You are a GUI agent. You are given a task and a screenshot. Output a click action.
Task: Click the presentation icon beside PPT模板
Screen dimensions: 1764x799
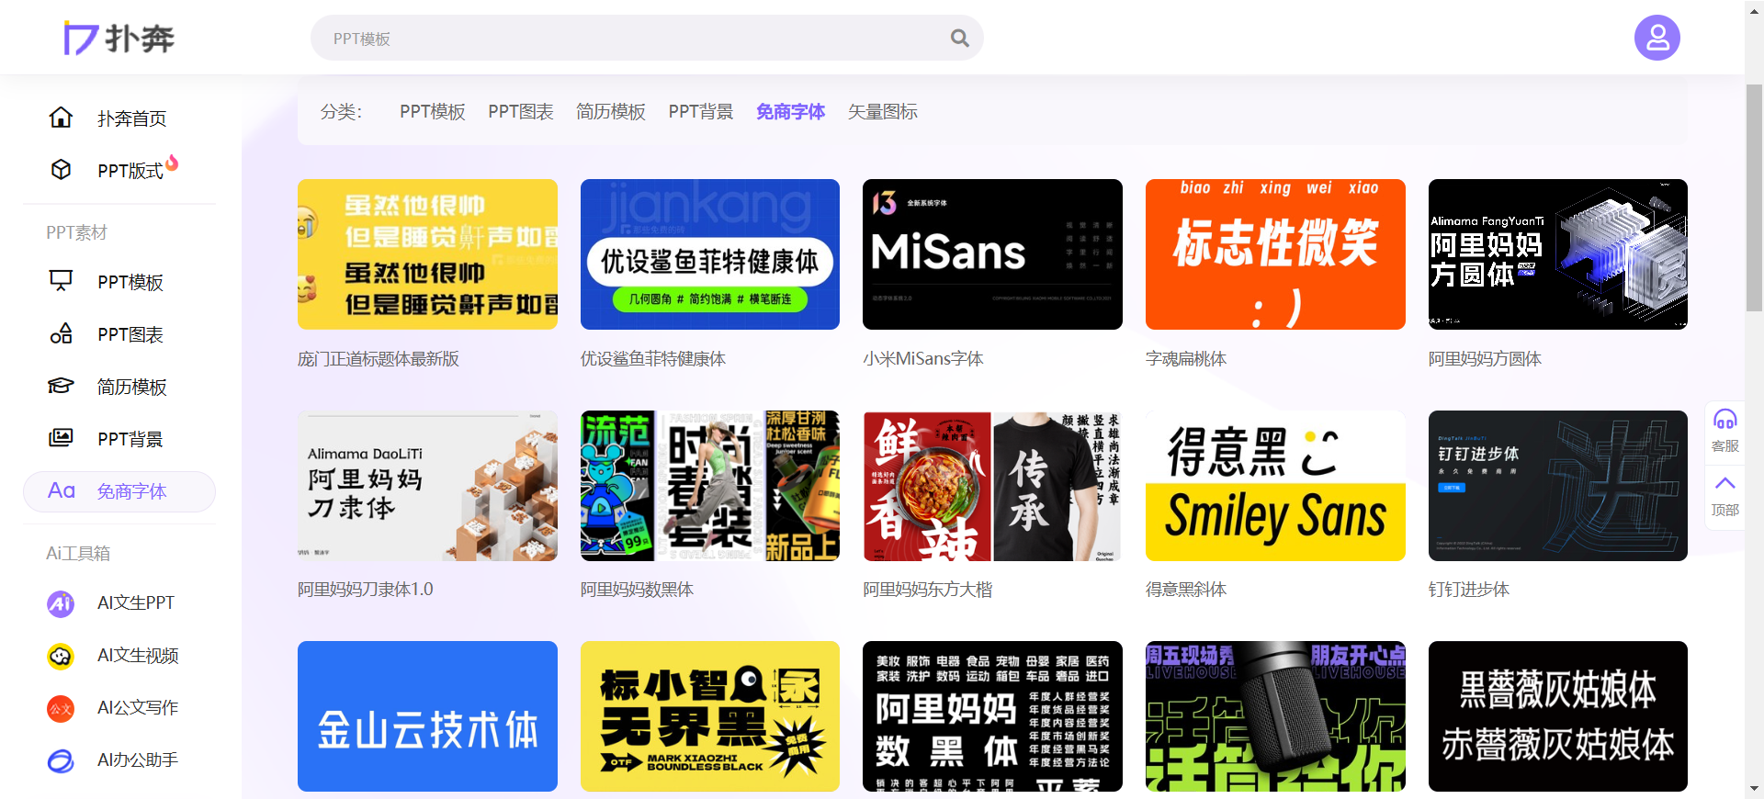(x=61, y=281)
